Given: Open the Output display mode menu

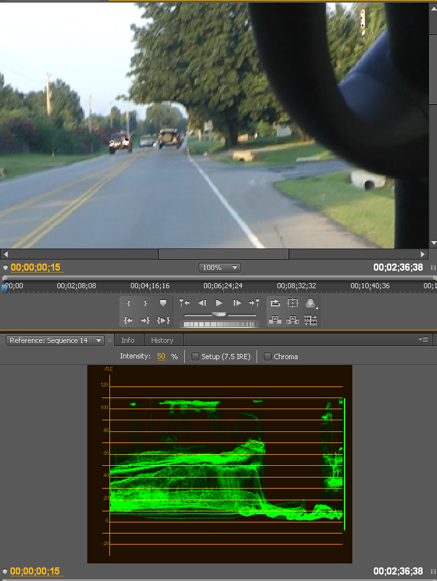Looking at the screenshot, I should point(311,303).
